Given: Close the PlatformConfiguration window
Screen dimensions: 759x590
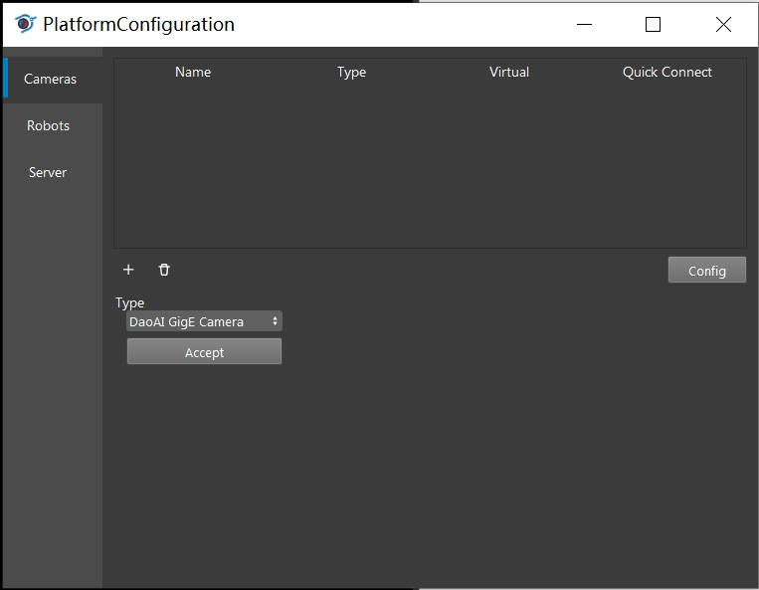Looking at the screenshot, I should point(723,24).
